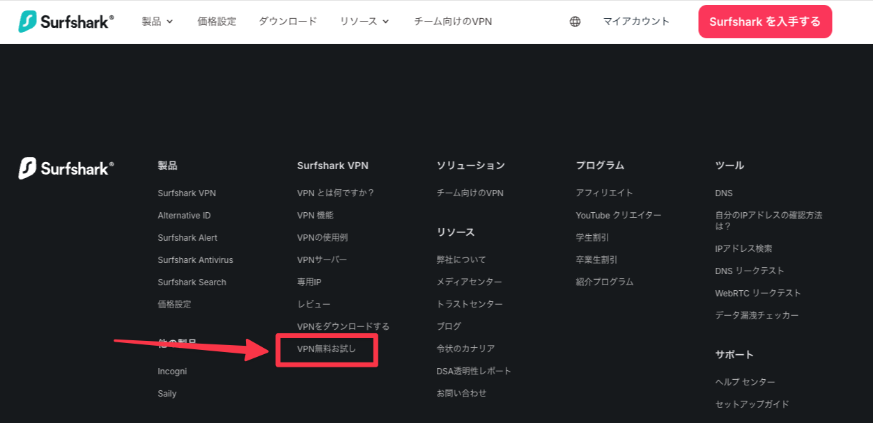Open VPNの使用例 link
This screenshot has height=423, width=873.
(323, 237)
